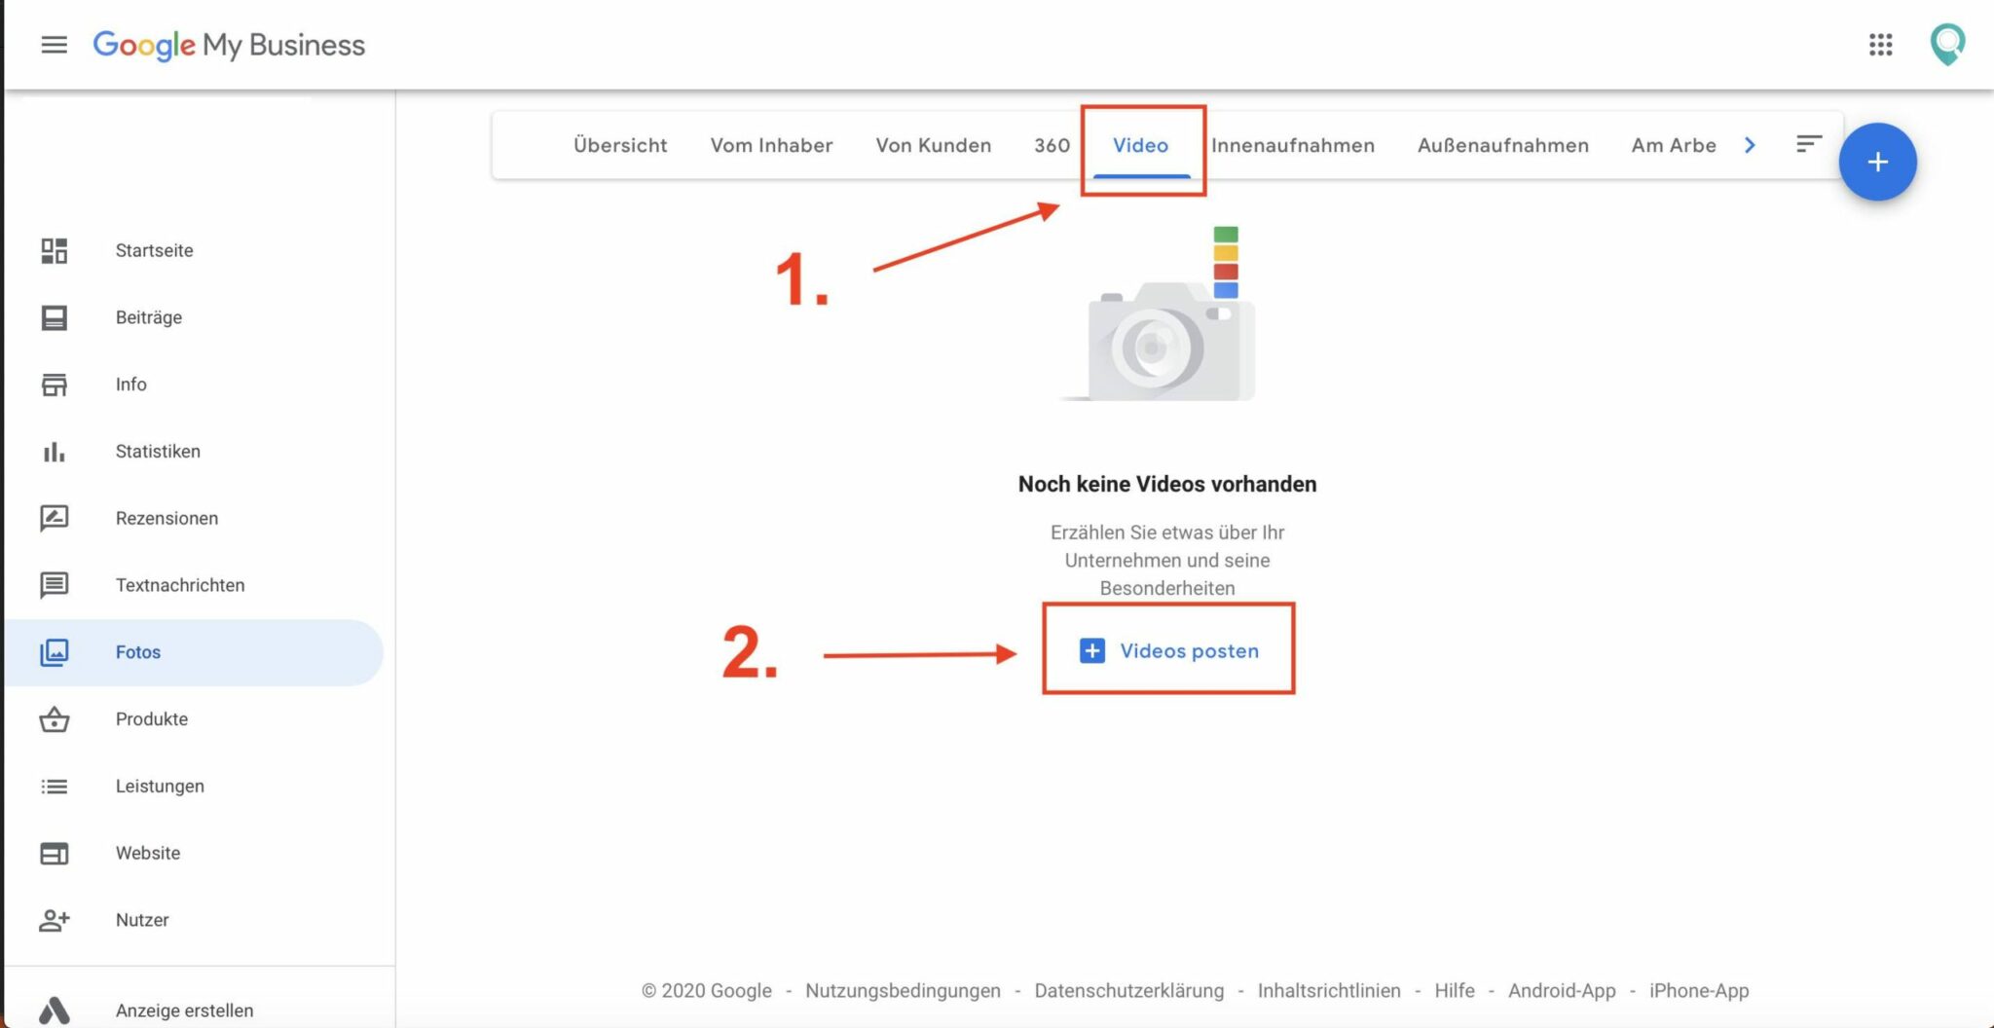This screenshot has width=1994, height=1028.
Task: Open the Inhaltsrichtlinien footer link
Action: tap(1329, 990)
